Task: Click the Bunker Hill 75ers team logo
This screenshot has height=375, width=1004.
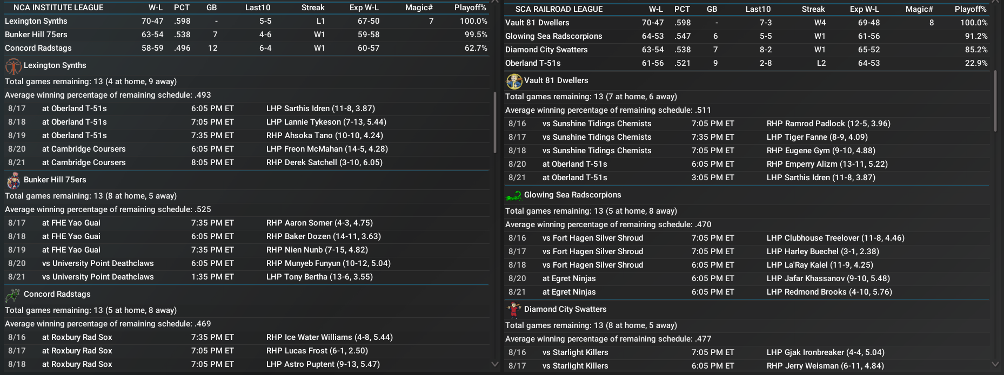Action: 13,180
